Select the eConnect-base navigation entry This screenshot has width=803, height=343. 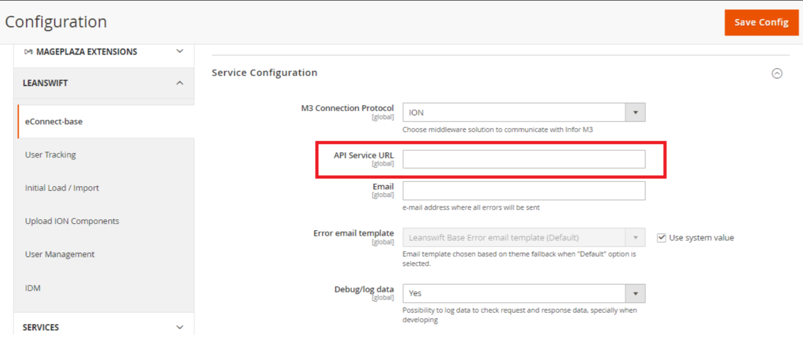pyautogui.click(x=53, y=121)
